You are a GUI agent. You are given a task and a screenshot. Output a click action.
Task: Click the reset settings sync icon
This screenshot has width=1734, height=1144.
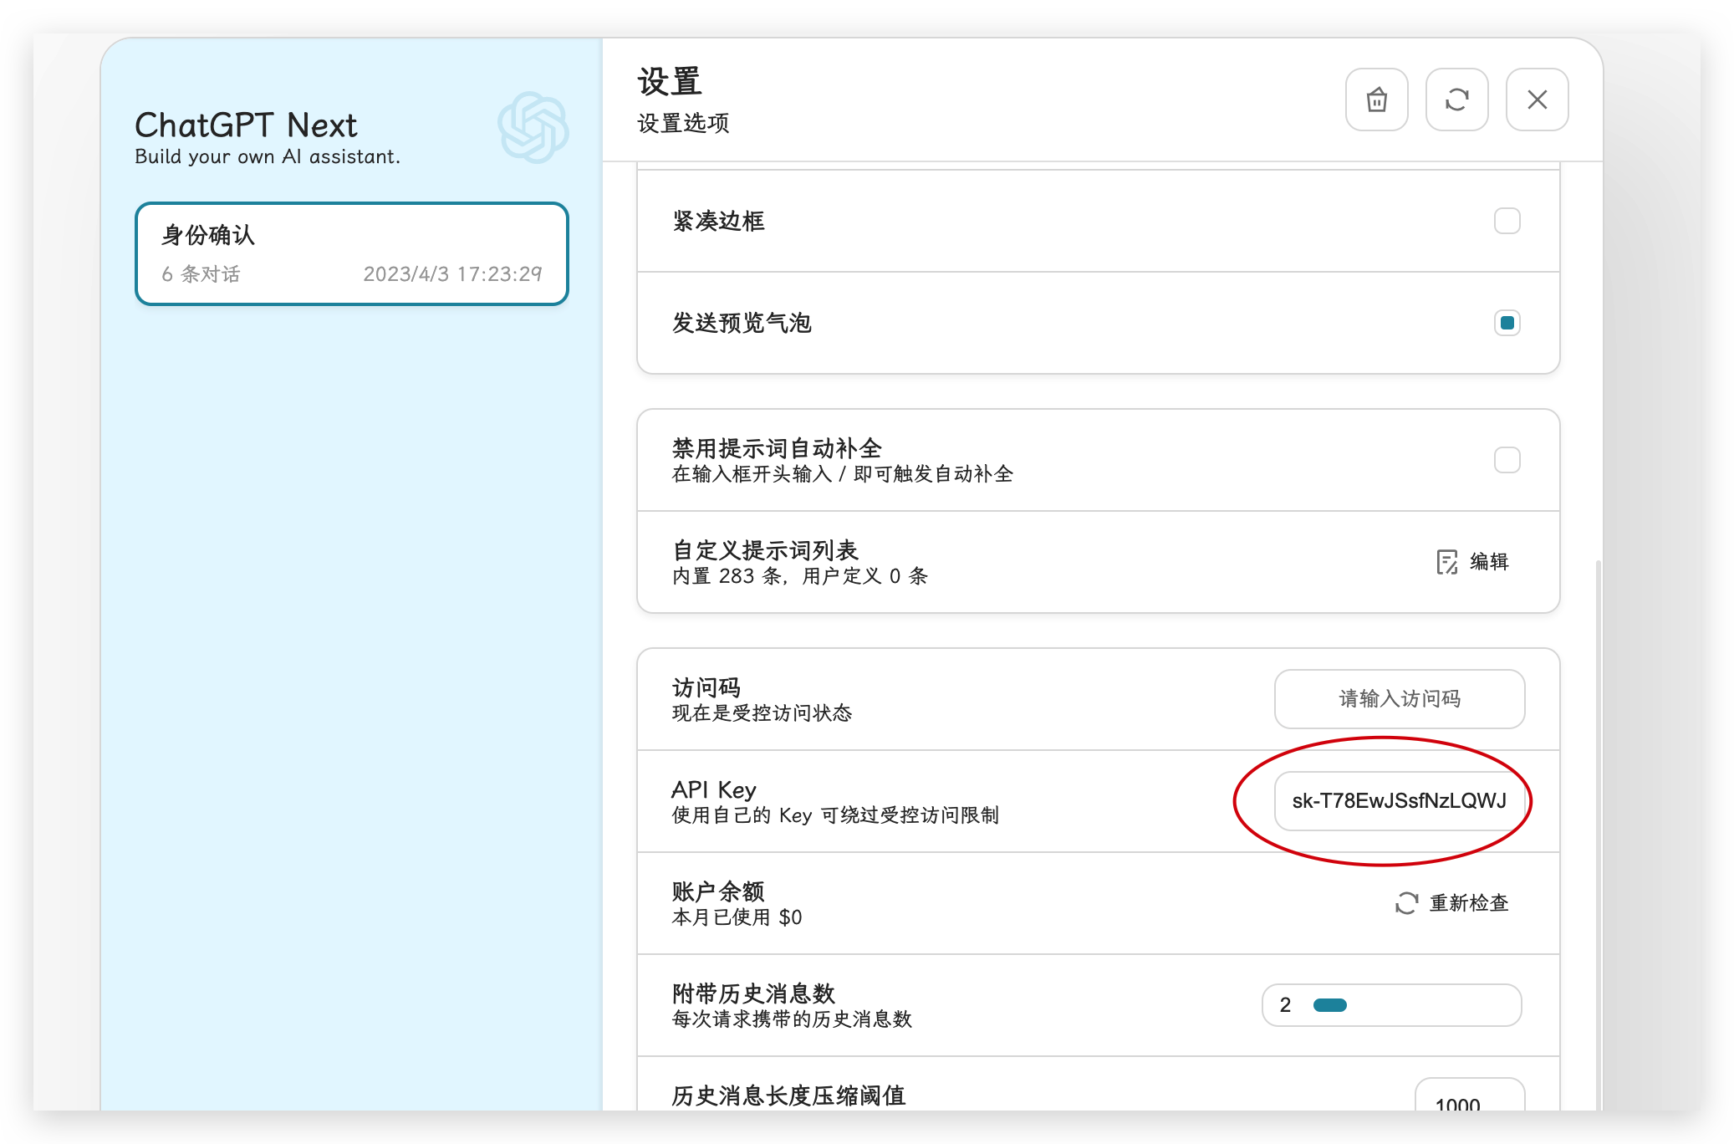point(1456,100)
